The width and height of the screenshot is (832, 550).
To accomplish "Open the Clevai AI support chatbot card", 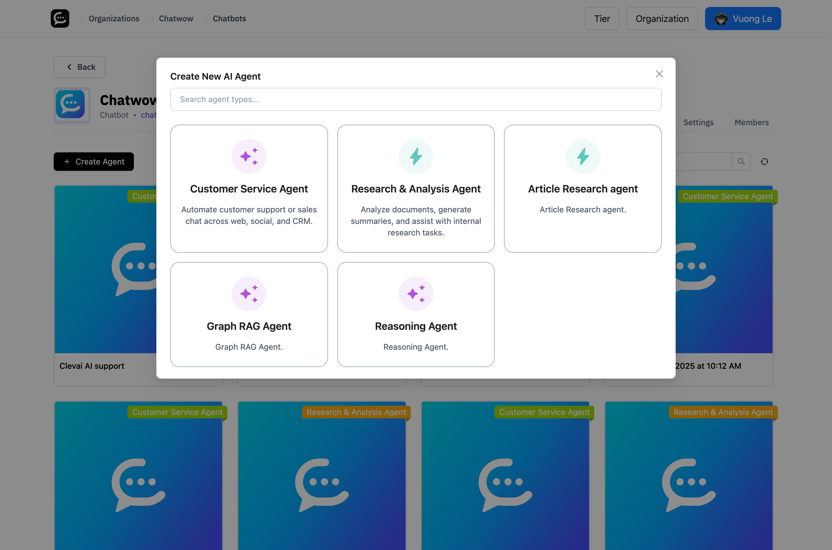I will coord(92,366).
